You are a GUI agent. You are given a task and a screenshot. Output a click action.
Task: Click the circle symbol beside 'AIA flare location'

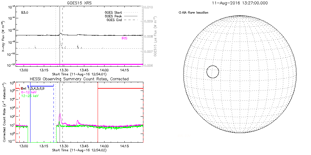click(180, 13)
